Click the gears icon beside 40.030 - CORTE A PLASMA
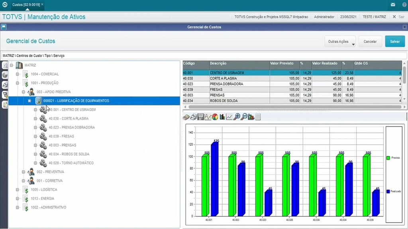Image resolution: width=408 pixels, height=229 pixels. (43, 118)
